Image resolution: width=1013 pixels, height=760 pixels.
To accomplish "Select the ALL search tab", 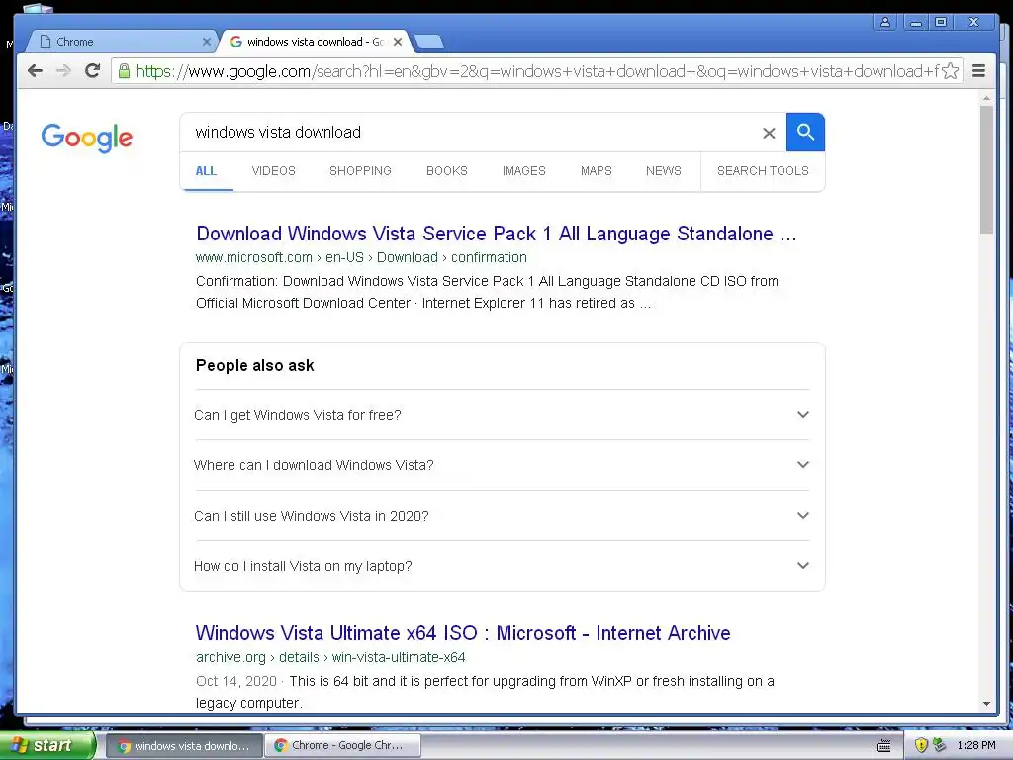I will [206, 171].
